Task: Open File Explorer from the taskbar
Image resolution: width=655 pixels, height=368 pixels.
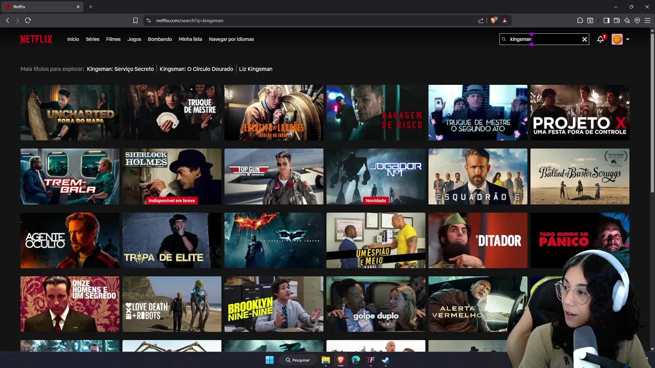Action: 325,360
